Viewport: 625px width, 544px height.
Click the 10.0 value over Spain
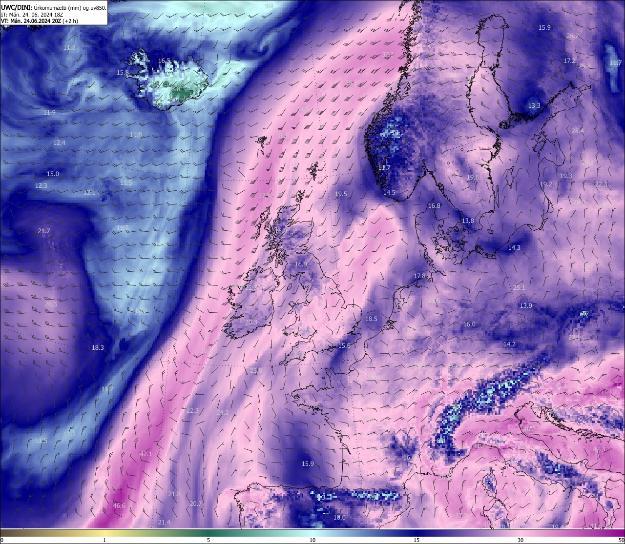click(x=339, y=517)
